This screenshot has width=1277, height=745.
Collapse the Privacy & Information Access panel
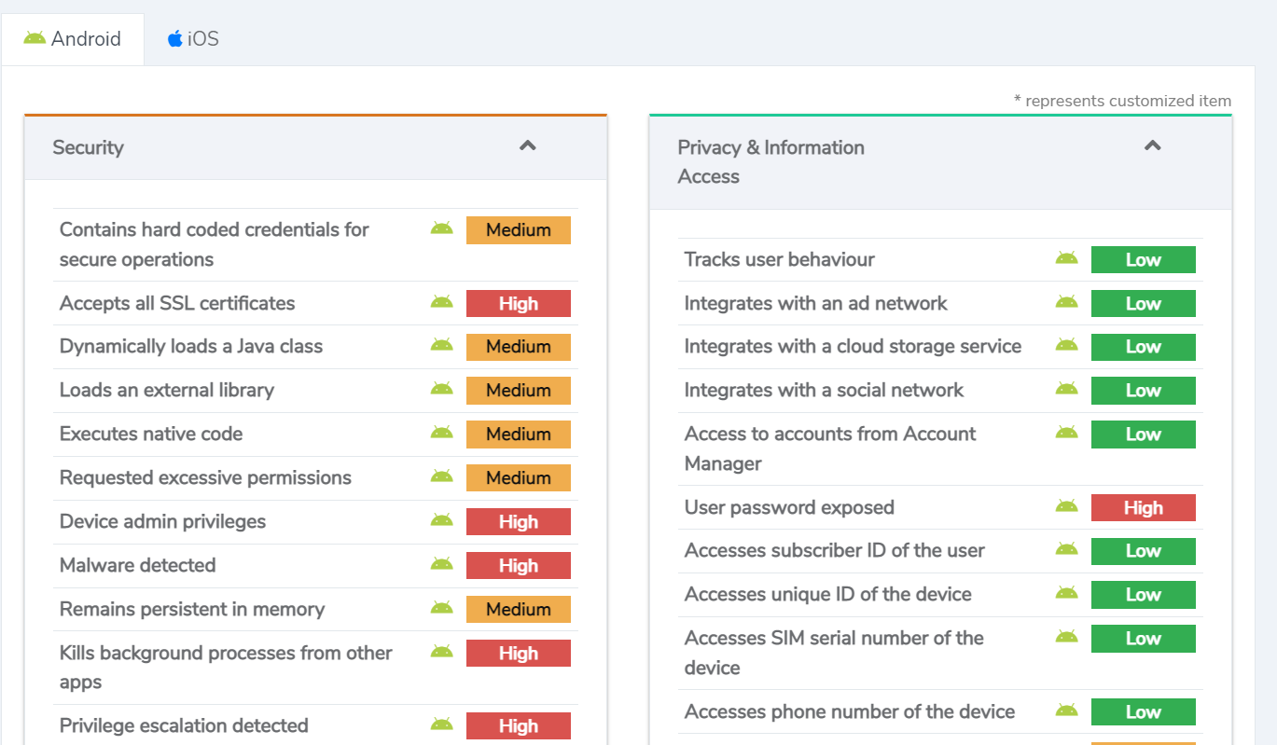(x=1153, y=146)
